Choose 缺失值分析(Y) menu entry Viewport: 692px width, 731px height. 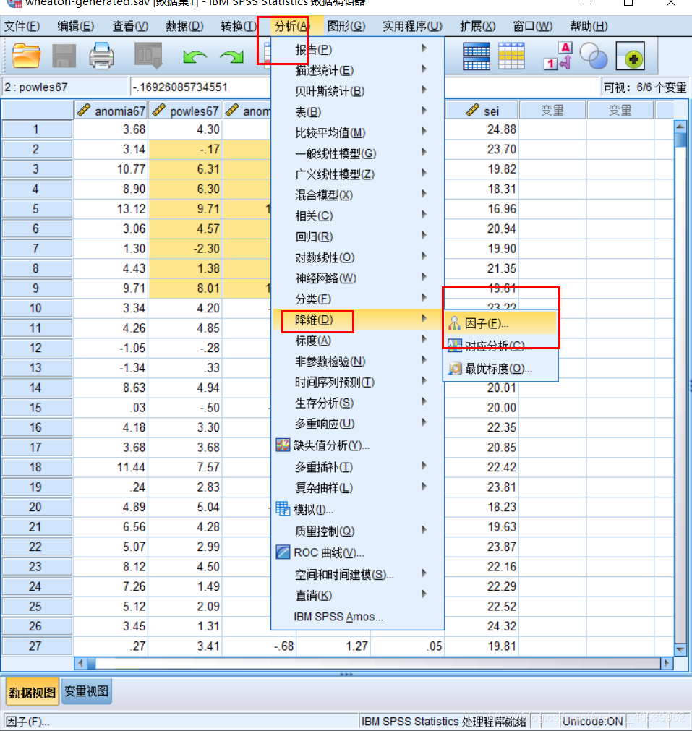click(357, 445)
